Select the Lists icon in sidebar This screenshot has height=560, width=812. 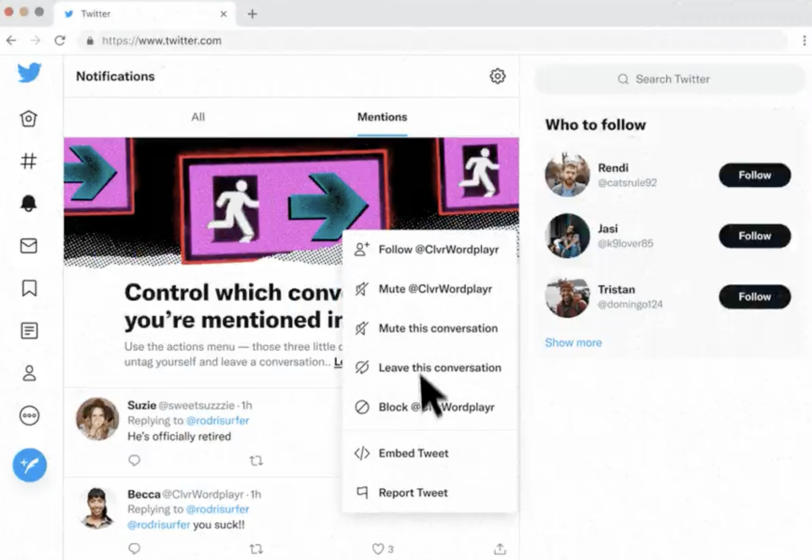tap(29, 330)
